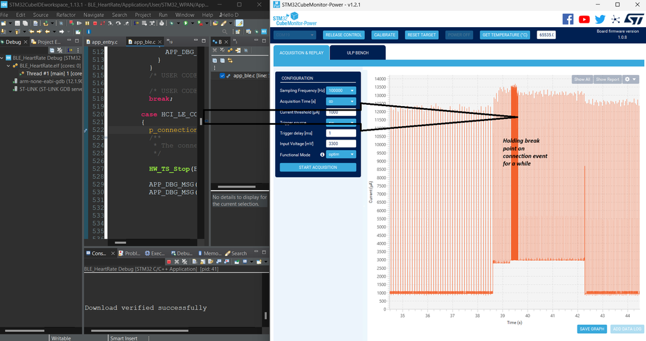Switch to the Memory tab in bottom panel
This screenshot has height=341, width=646.
pos(210,253)
